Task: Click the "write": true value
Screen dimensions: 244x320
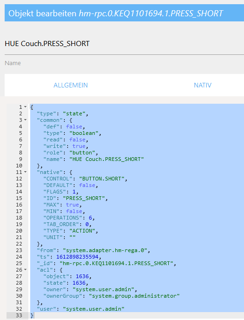Action: [x=79, y=146]
